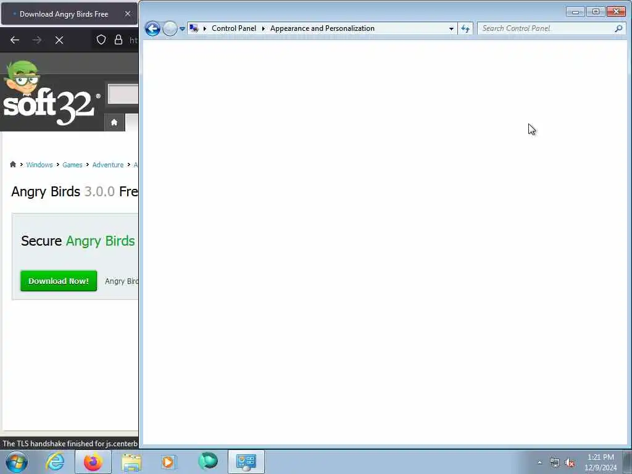
Task: Click the search magnifier icon
Action: 618,28
